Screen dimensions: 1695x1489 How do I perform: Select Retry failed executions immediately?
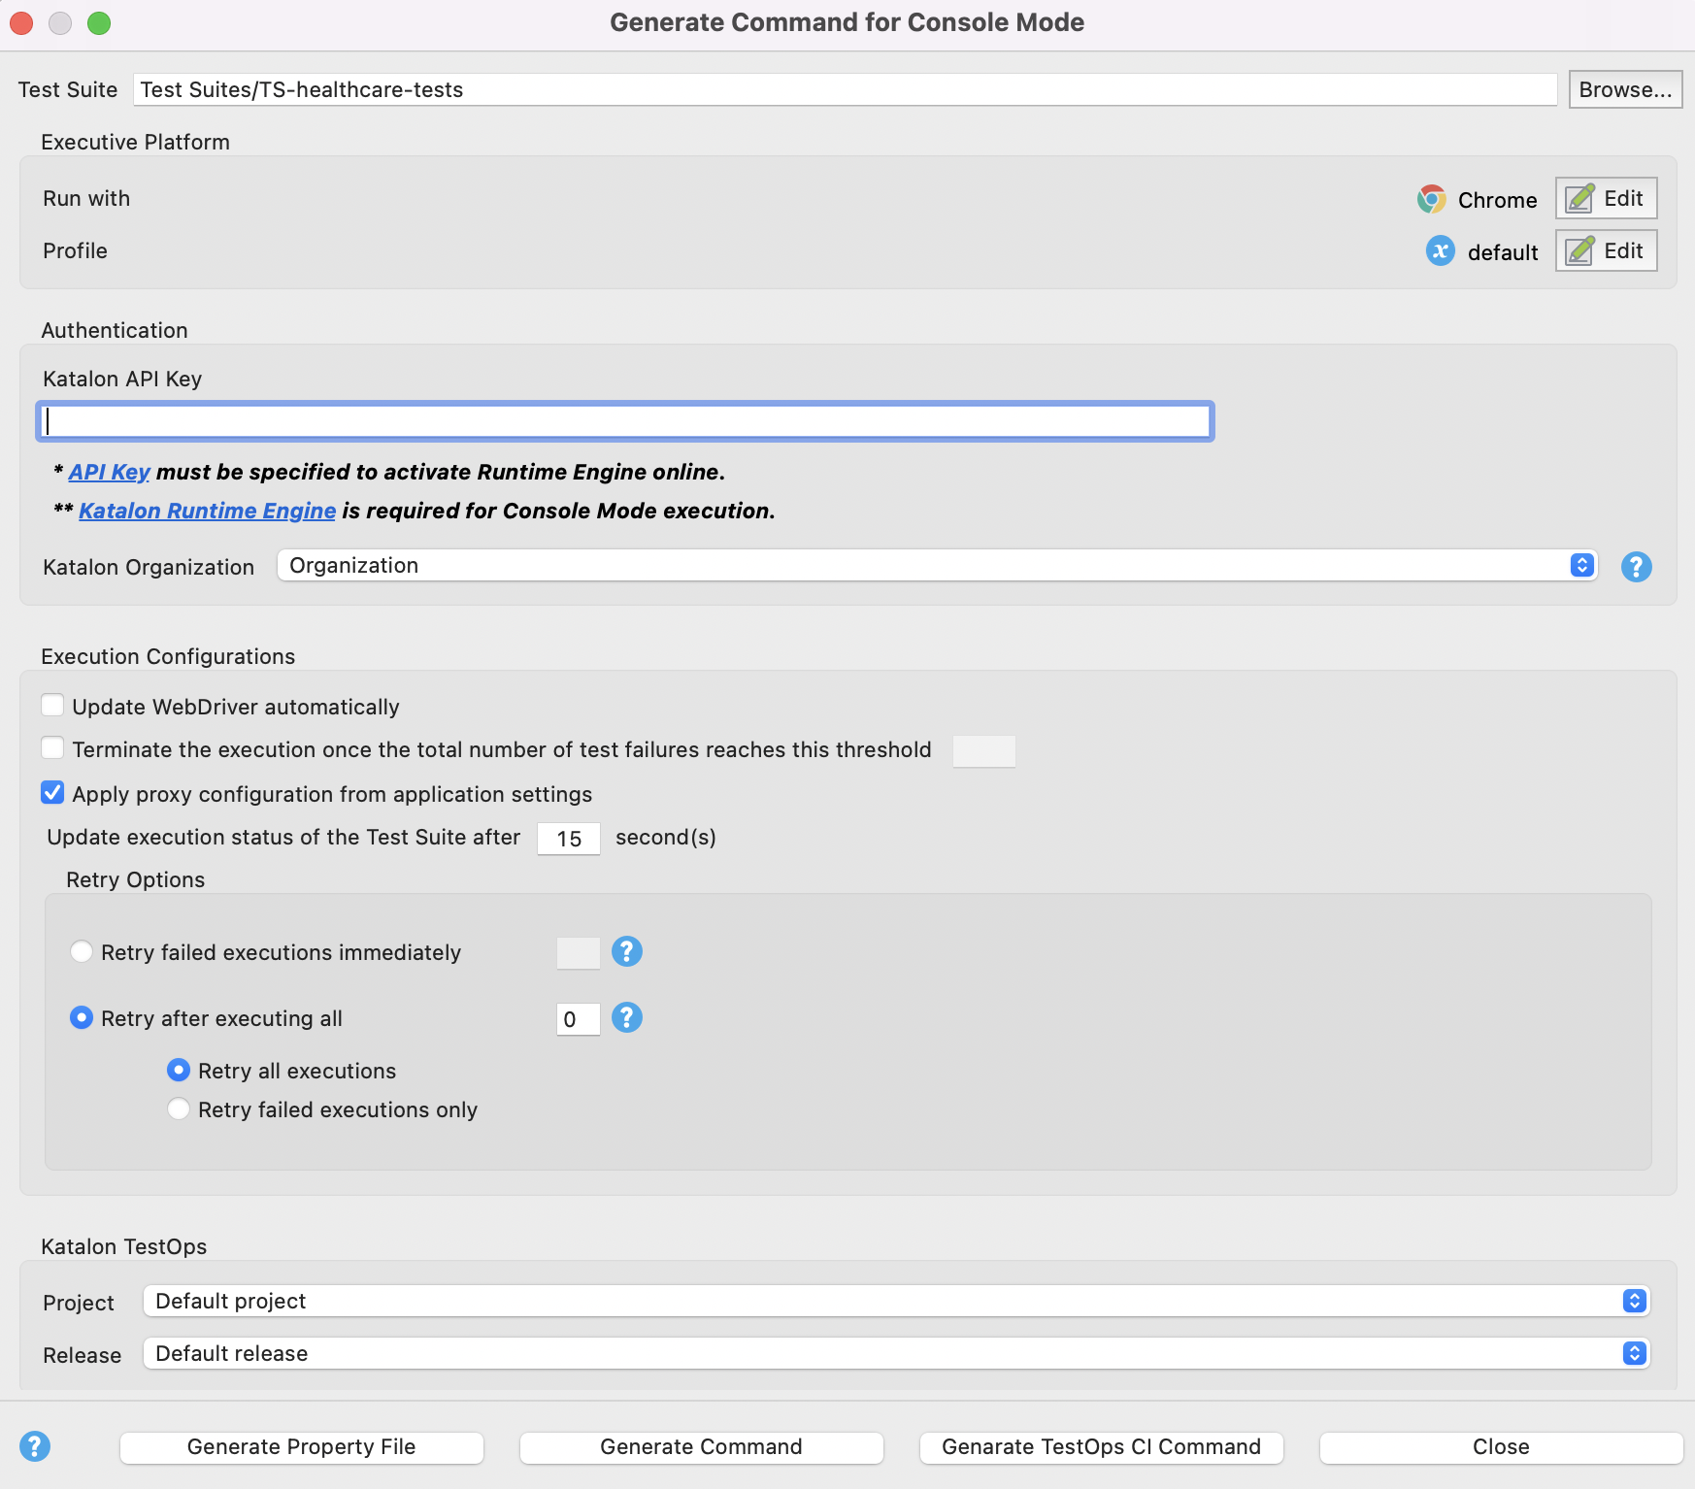click(82, 952)
